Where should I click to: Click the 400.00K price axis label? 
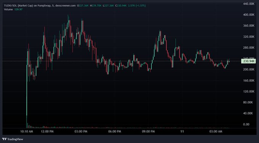click(249, 15)
